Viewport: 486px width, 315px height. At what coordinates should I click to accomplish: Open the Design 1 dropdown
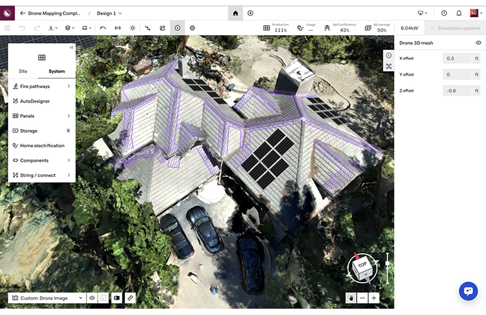tap(109, 13)
